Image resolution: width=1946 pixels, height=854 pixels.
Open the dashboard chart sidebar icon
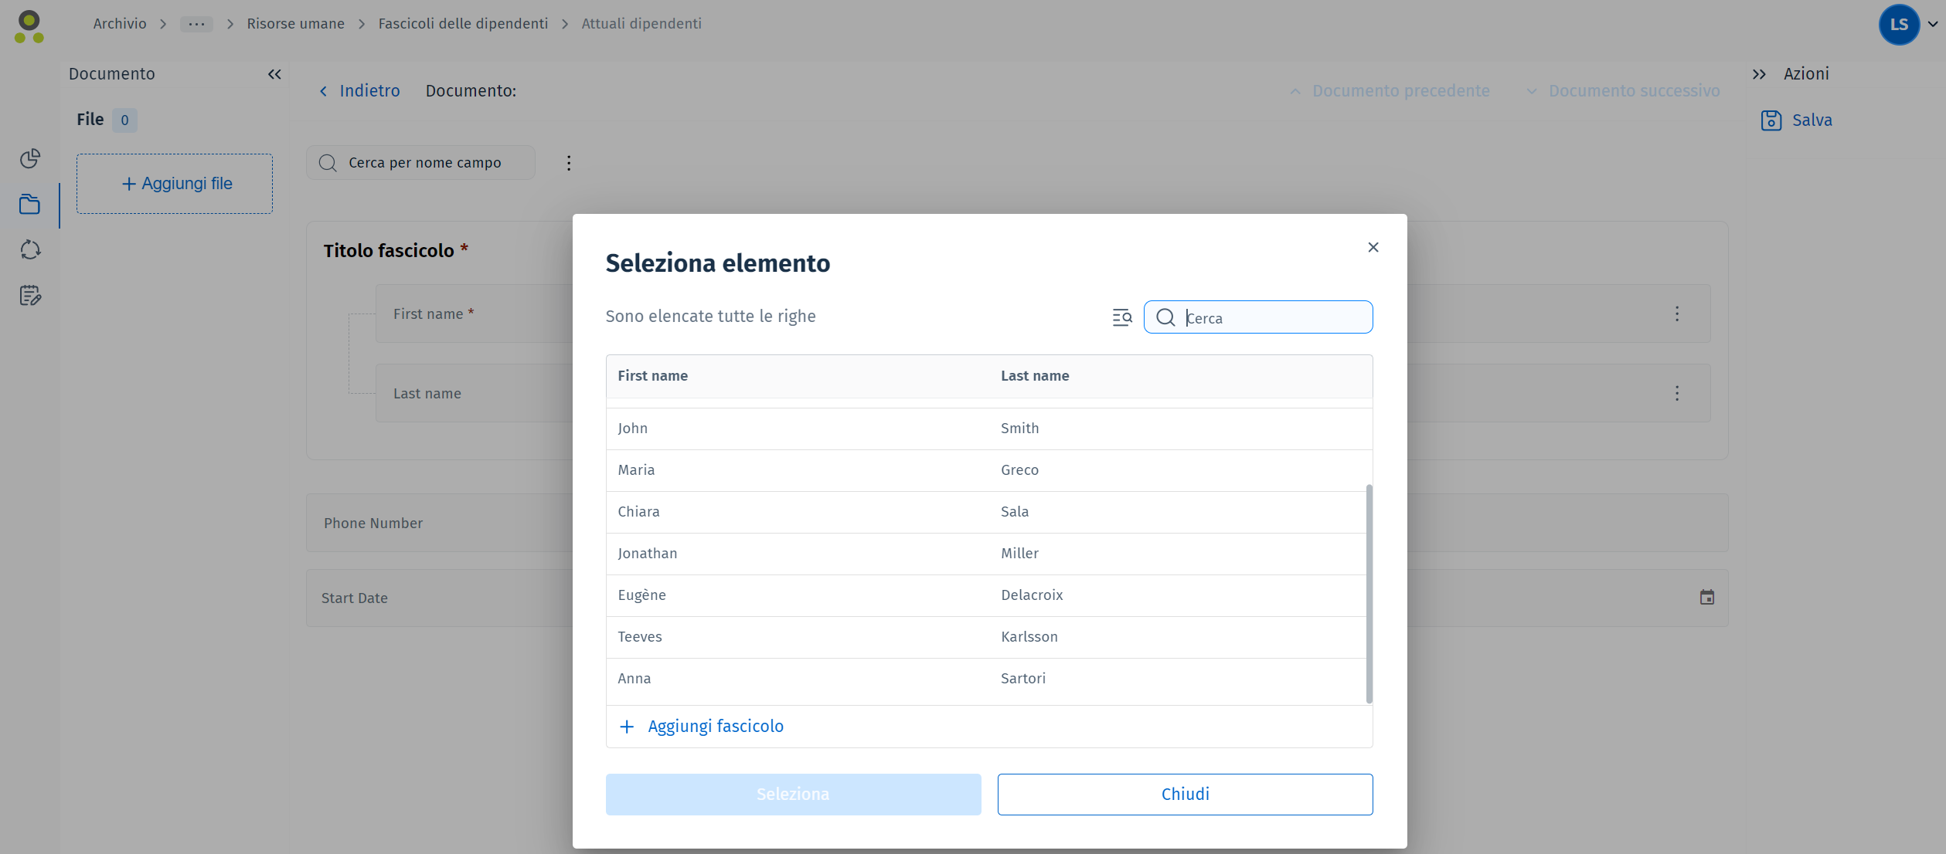(x=30, y=158)
